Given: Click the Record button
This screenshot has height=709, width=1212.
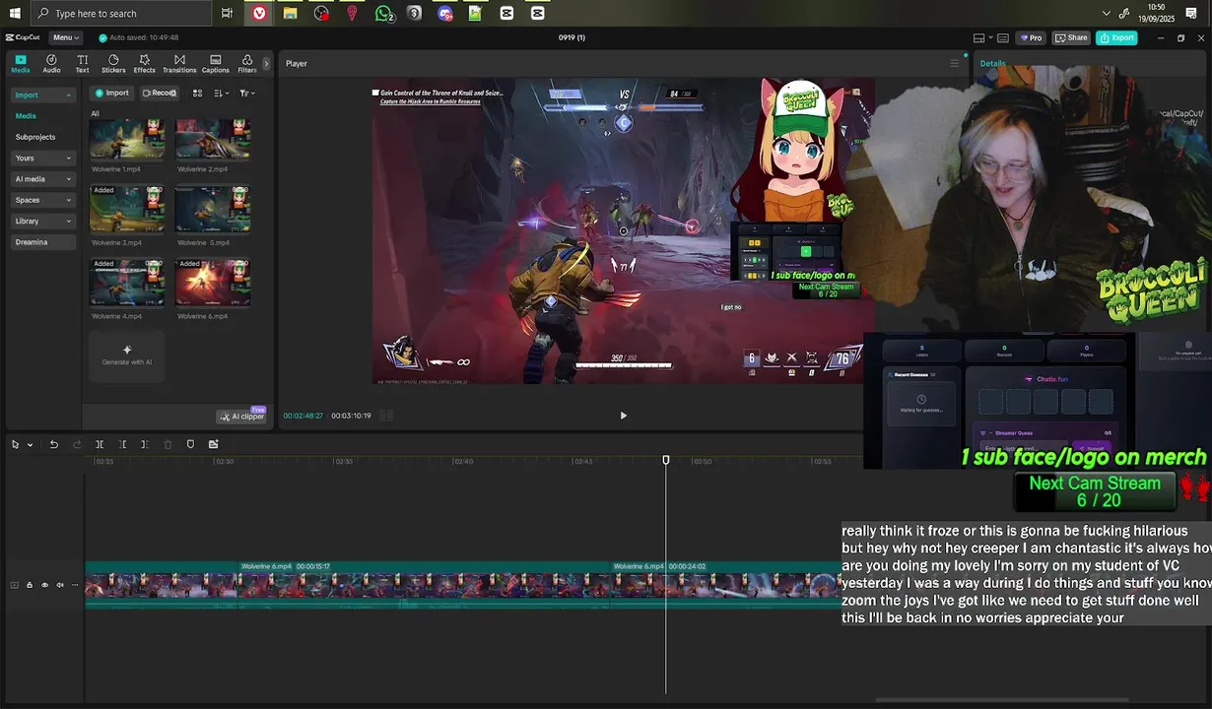Looking at the screenshot, I should [159, 93].
